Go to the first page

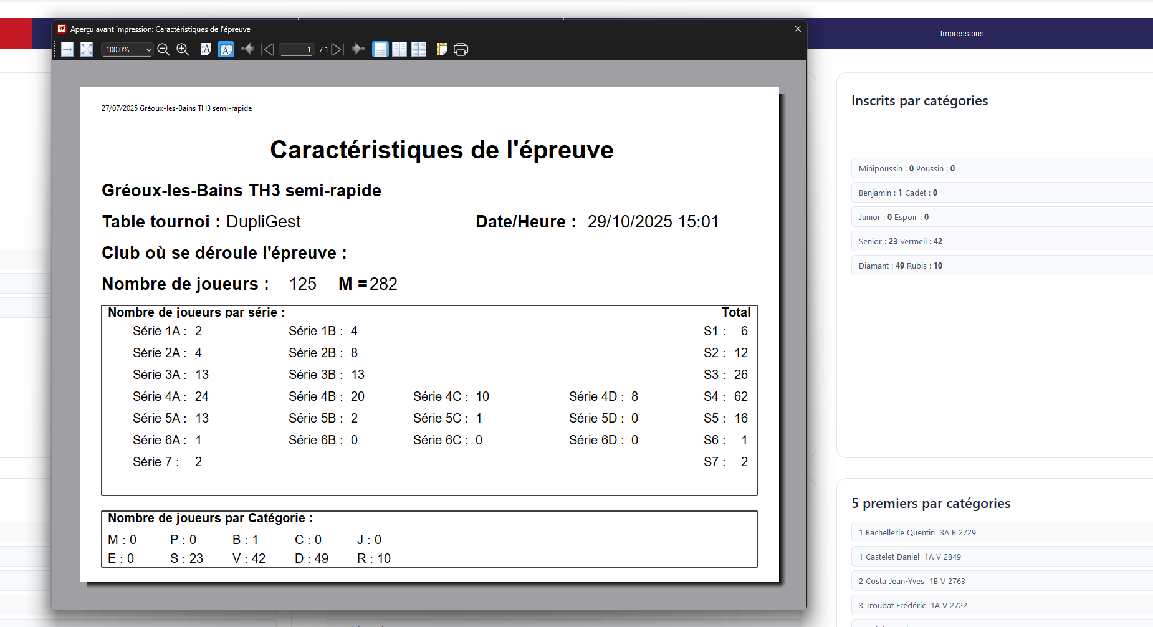click(x=248, y=50)
